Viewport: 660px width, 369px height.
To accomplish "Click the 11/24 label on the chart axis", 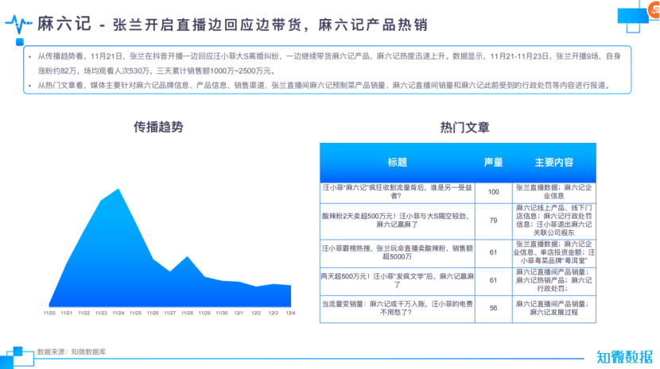I will coord(118,313).
